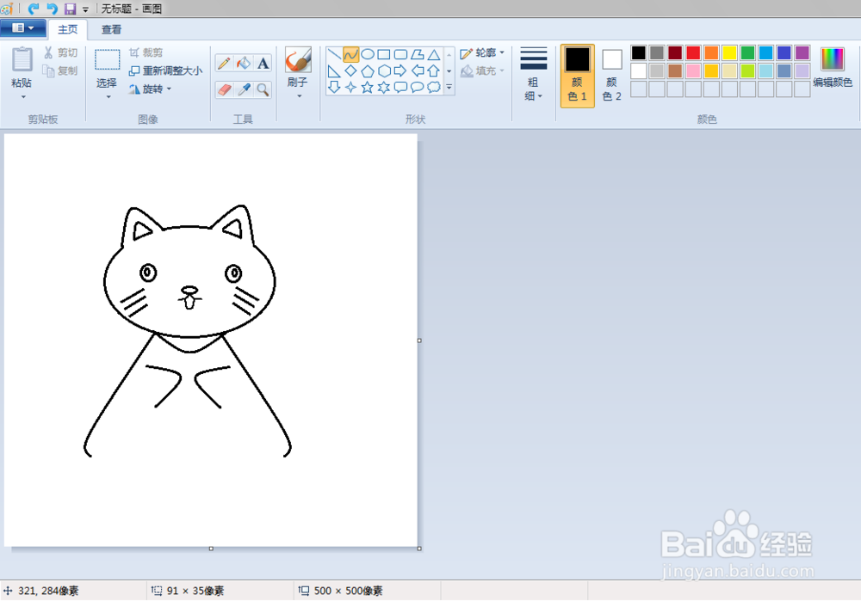The height and width of the screenshot is (601, 861).
Task: Click the canvas bottom-edge resize handle
Action: click(x=211, y=549)
